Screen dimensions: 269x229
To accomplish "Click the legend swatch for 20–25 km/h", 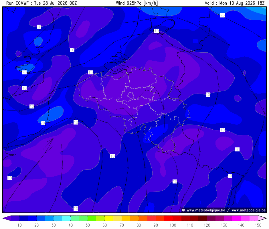I will (x=41, y=218).
